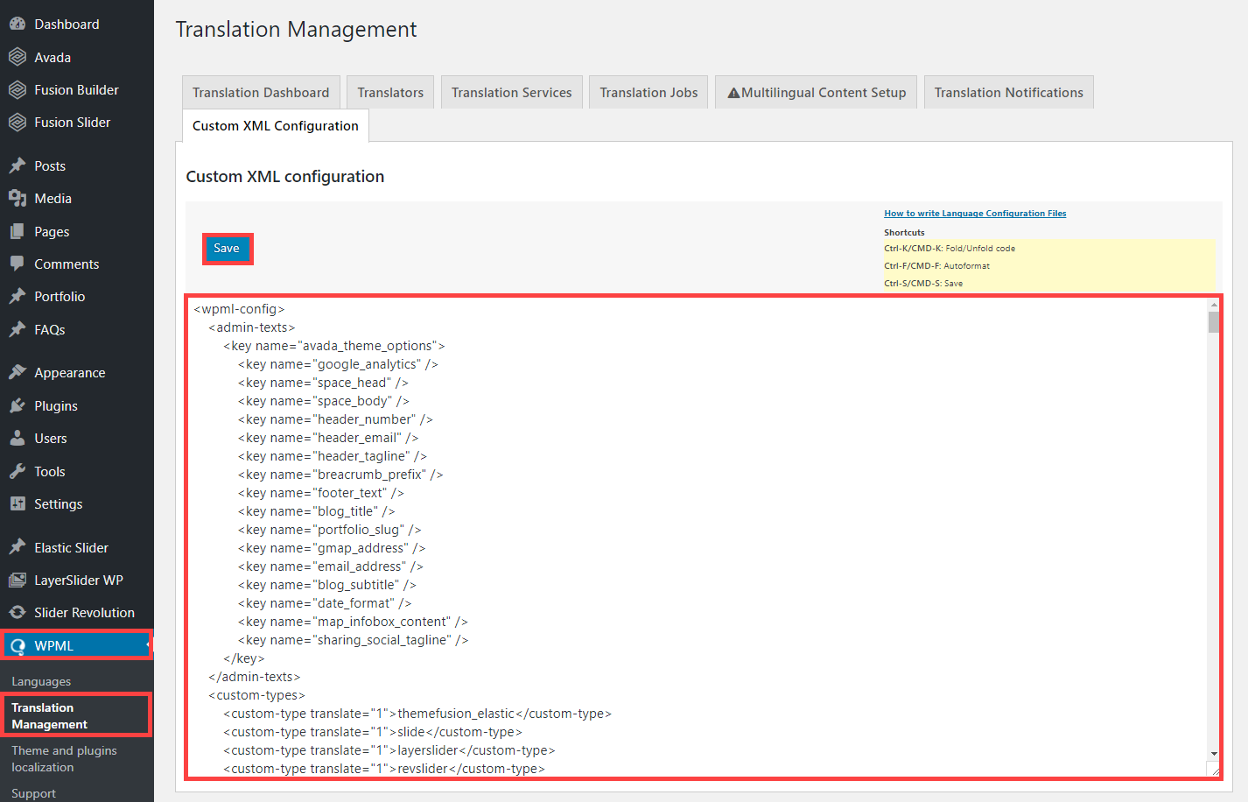1248x802 pixels.
Task: Click the editor resize handle corner
Action: tap(1214, 770)
